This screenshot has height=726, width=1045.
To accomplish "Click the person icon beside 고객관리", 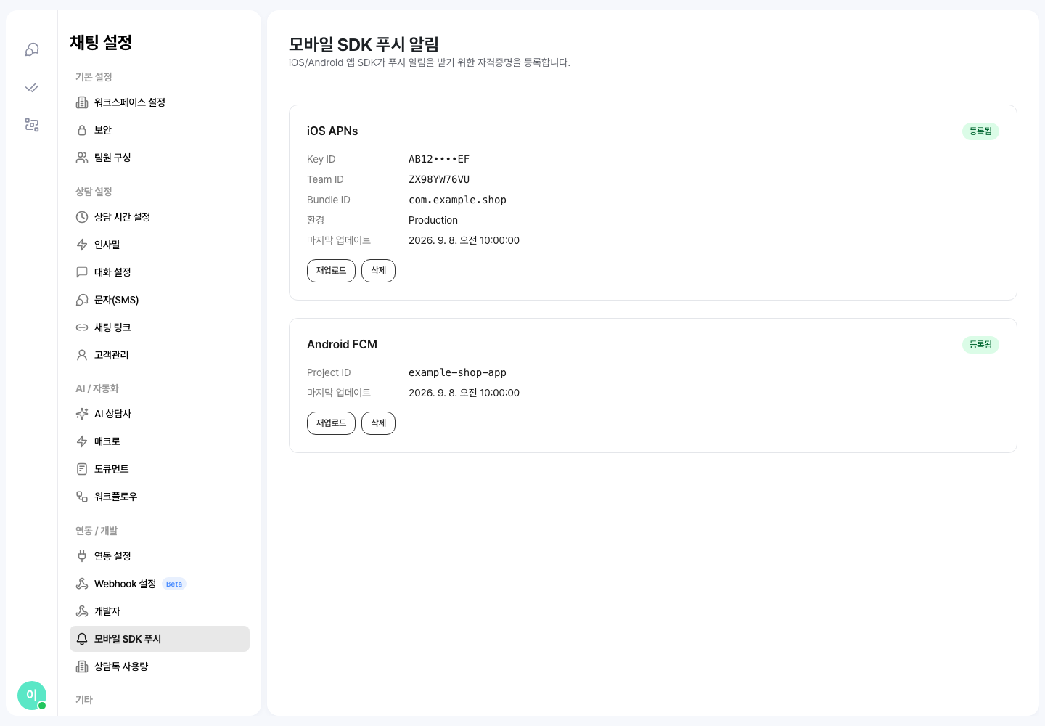I will click(82, 355).
